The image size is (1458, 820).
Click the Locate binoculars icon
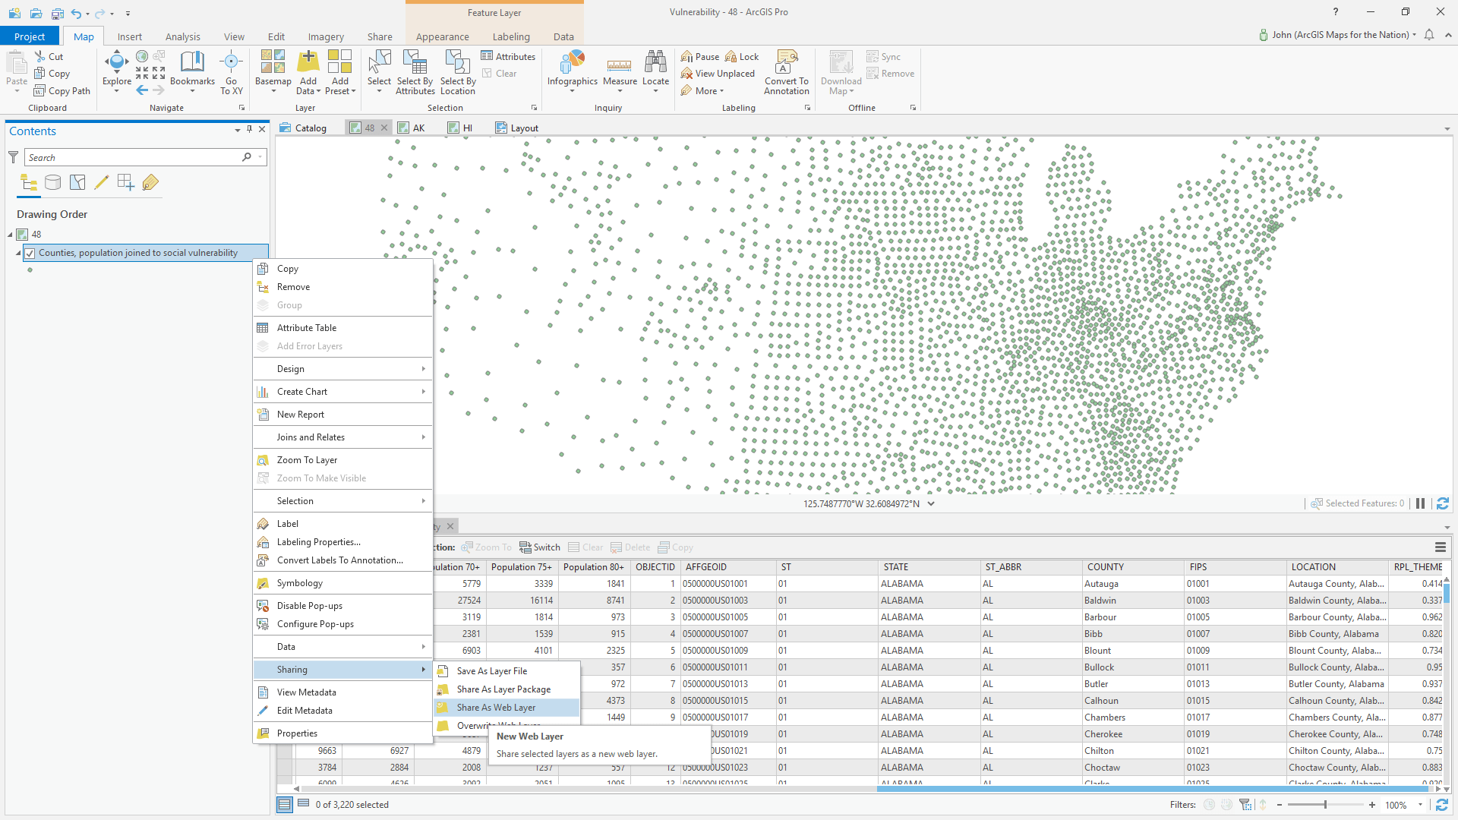[x=655, y=64]
